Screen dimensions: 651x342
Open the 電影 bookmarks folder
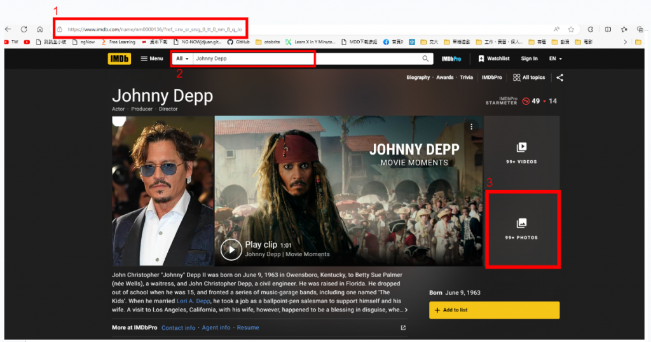[x=584, y=42]
